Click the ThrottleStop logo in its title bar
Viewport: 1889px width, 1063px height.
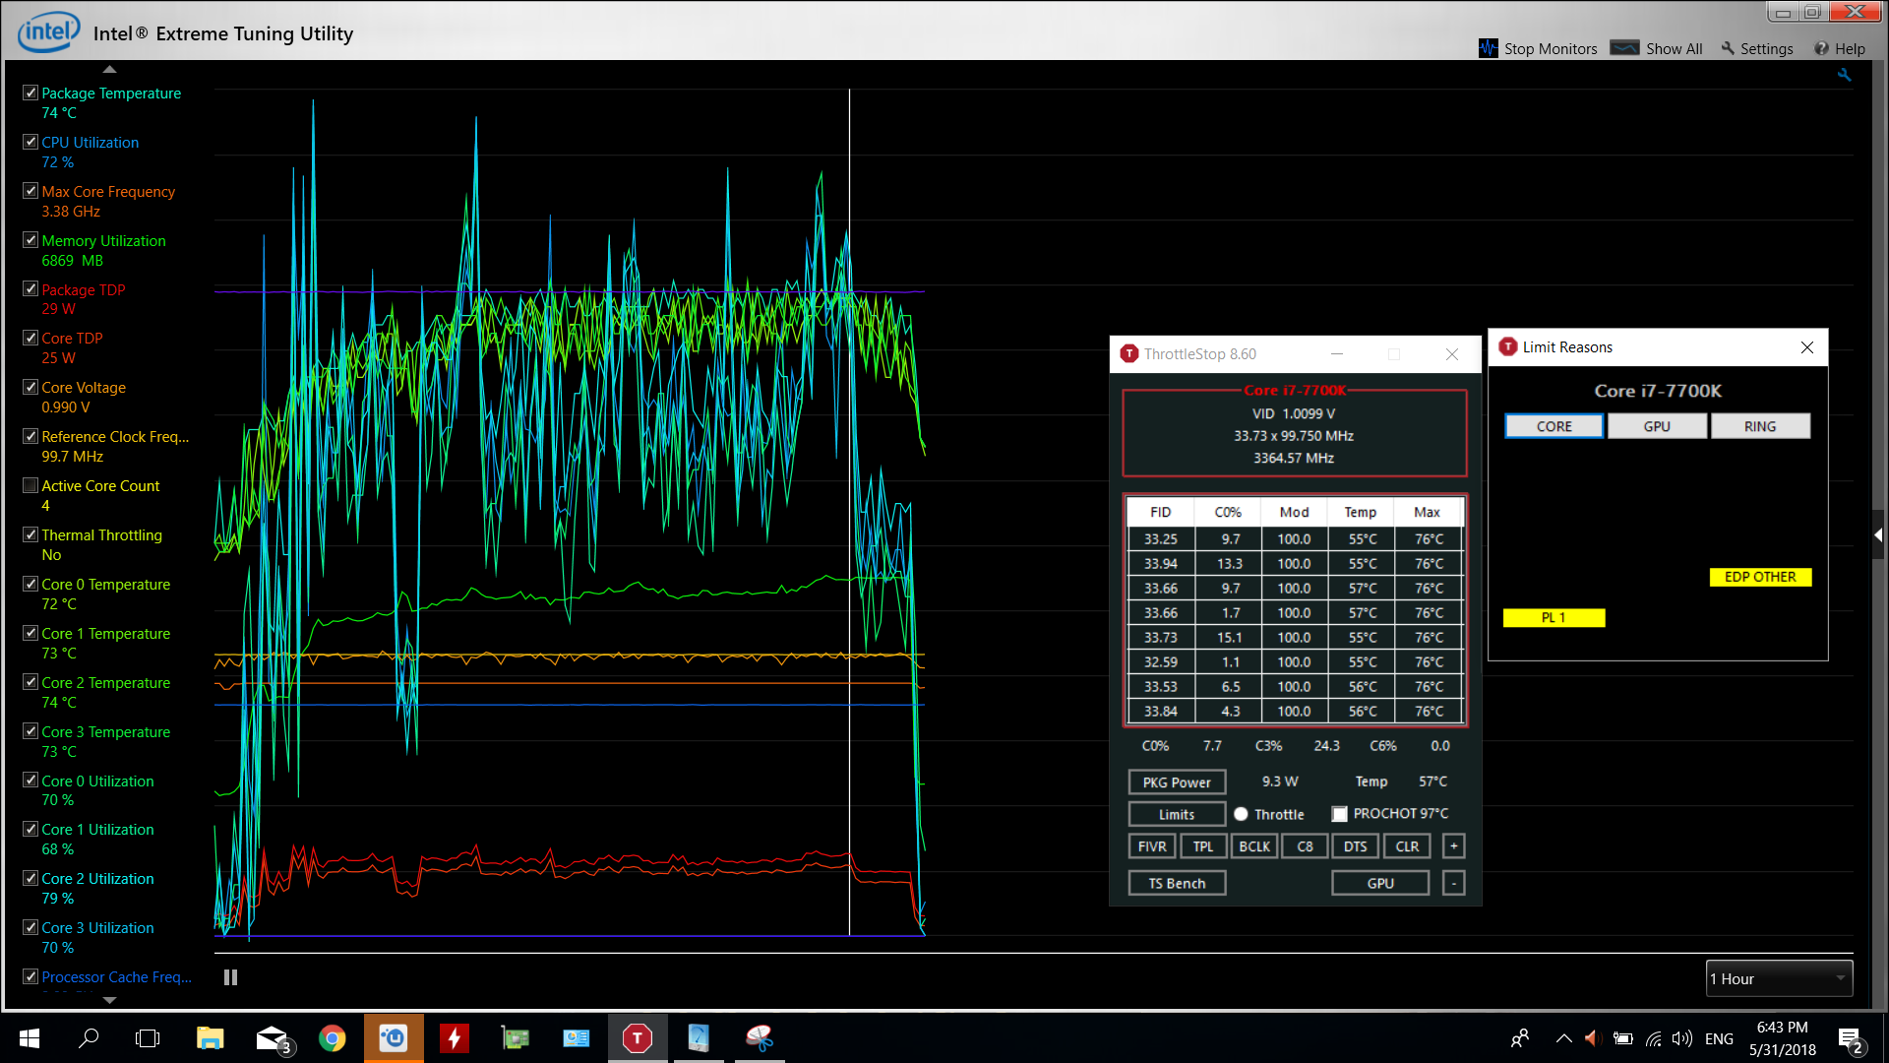(x=1129, y=353)
